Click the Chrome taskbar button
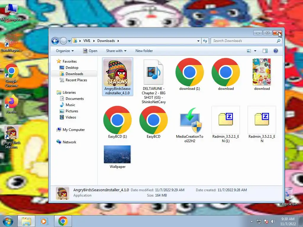303x227 pixels. (63, 221)
